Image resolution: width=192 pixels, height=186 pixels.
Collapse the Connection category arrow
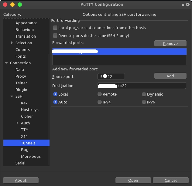click(x=6, y=63)
